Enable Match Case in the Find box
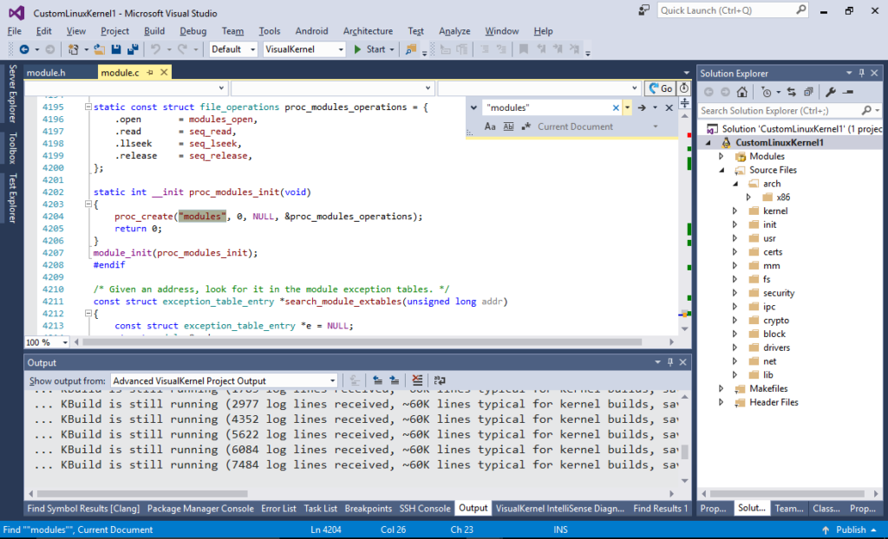Screen dimensions: 888x539 490,127
